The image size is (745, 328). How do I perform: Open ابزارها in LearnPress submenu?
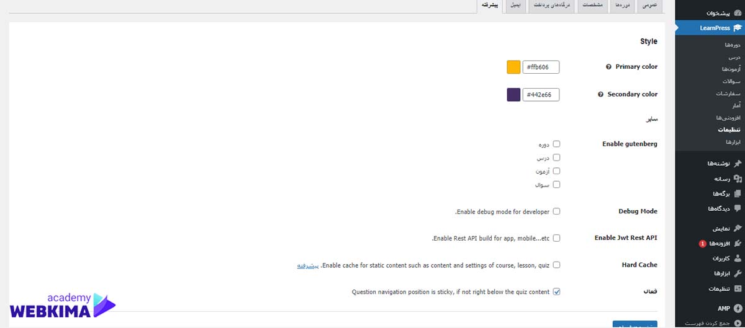(x=733, y=142)
